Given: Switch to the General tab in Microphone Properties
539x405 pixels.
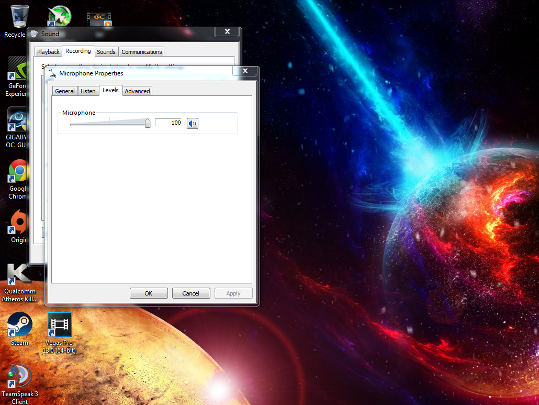Looking at the screenshot, I should coord(64,91).
